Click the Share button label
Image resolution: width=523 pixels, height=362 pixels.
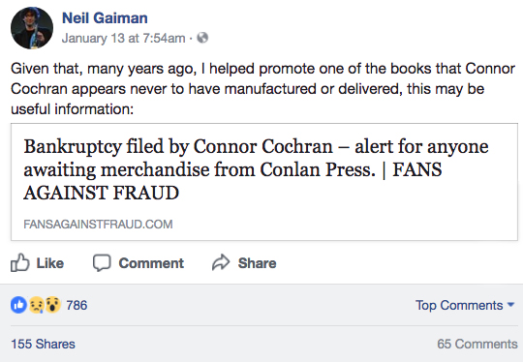pos(258,263)
